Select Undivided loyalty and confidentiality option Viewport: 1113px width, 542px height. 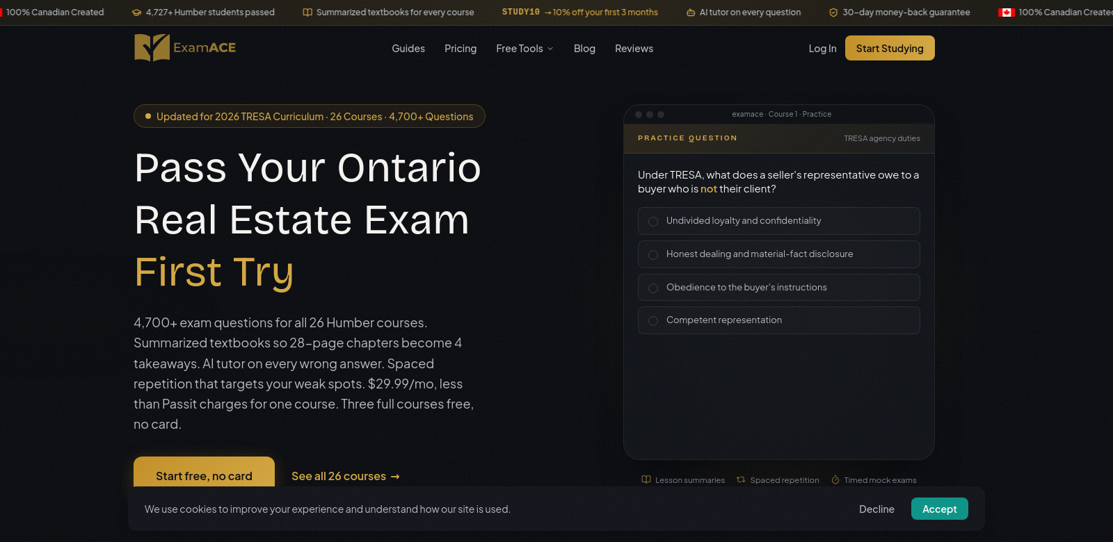click(x=778, y=221)
